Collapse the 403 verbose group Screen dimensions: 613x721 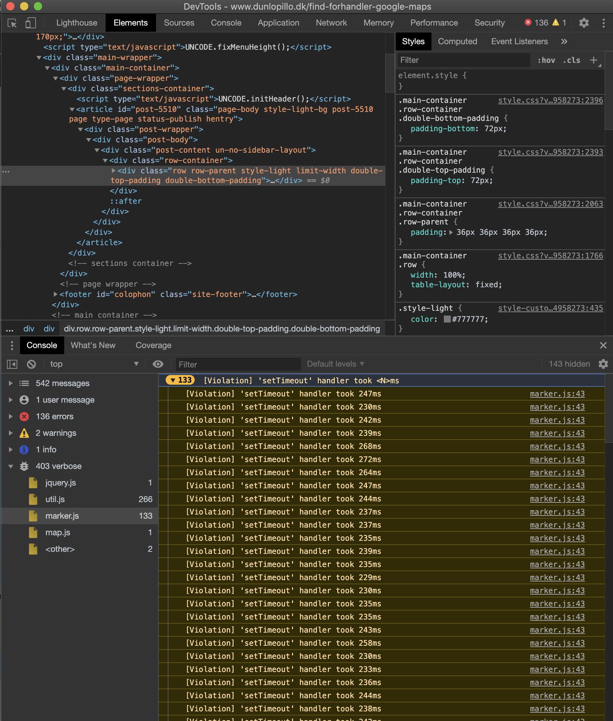tap(11, 466)
